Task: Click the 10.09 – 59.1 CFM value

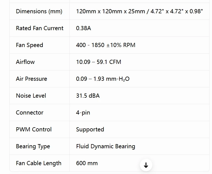Action: [x=99, y=62]
